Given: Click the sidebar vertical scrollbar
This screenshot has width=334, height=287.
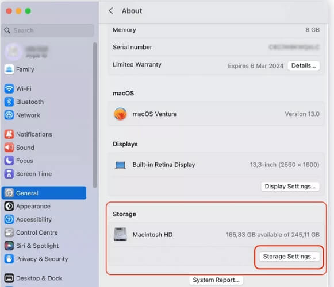Looking at the screenshot, I should point(95,115).
